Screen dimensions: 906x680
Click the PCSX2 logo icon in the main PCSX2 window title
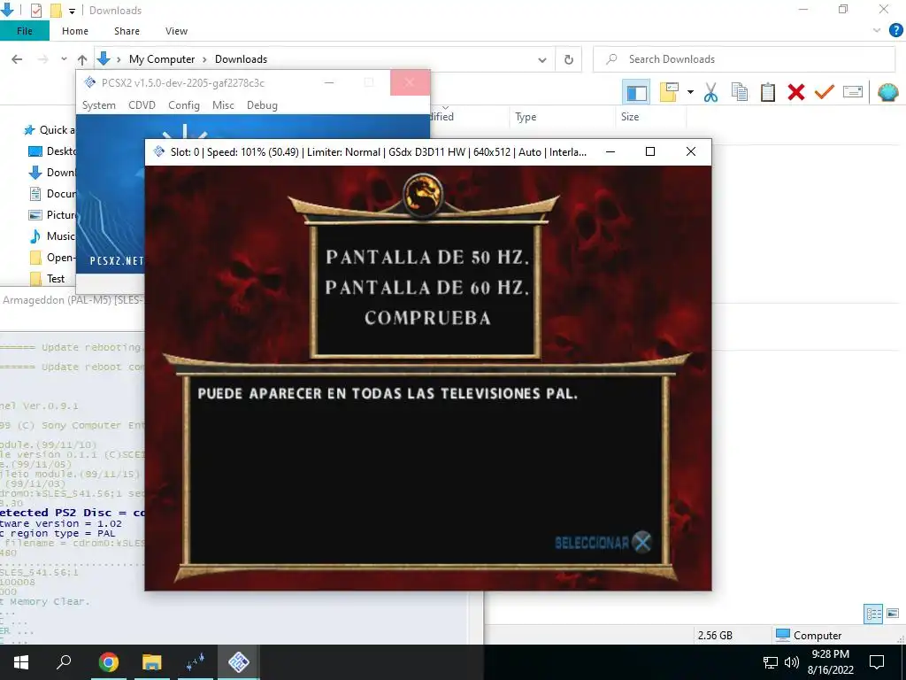pos(89,82)
